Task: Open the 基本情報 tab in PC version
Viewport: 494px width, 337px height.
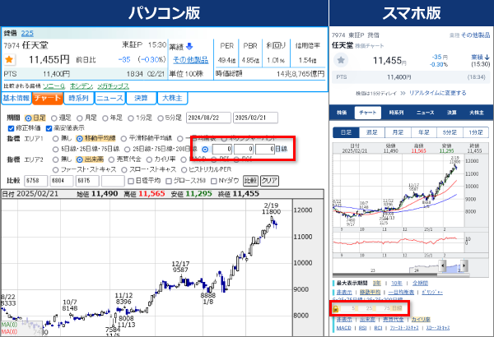Action: coord(16,98)
